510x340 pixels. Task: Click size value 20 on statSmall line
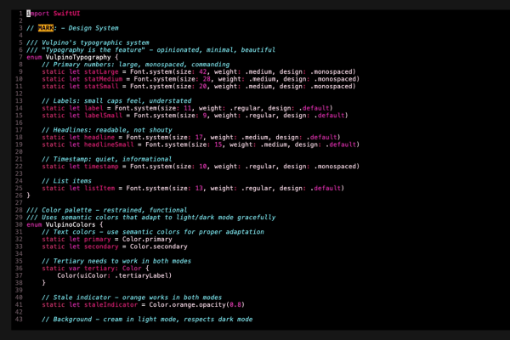click(202, 86)
